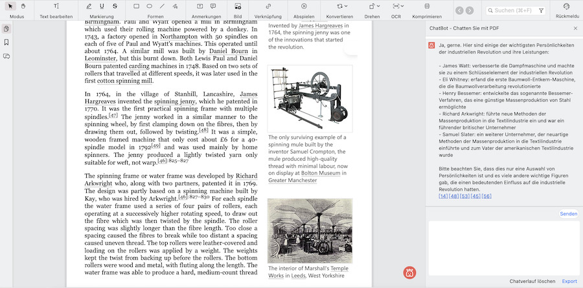
Task: Click the floating red ChatBot button
Action: tap(409, 273)
